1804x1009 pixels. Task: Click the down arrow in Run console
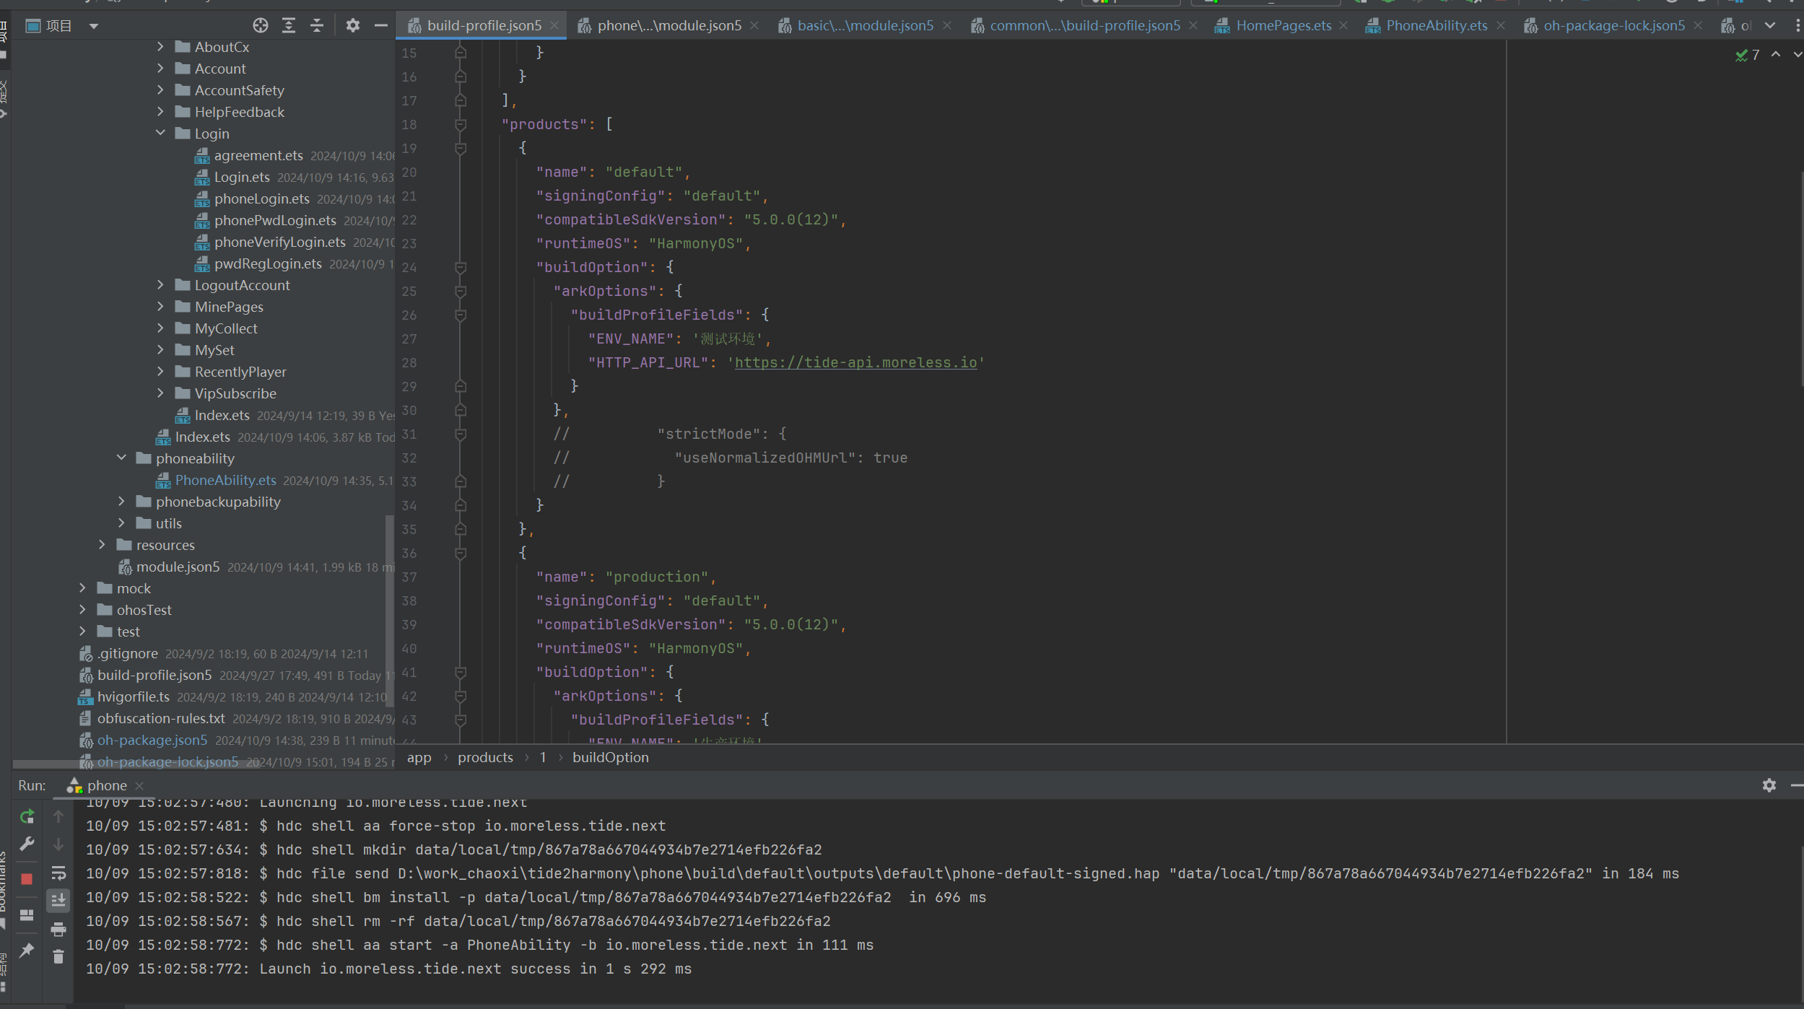58,844
